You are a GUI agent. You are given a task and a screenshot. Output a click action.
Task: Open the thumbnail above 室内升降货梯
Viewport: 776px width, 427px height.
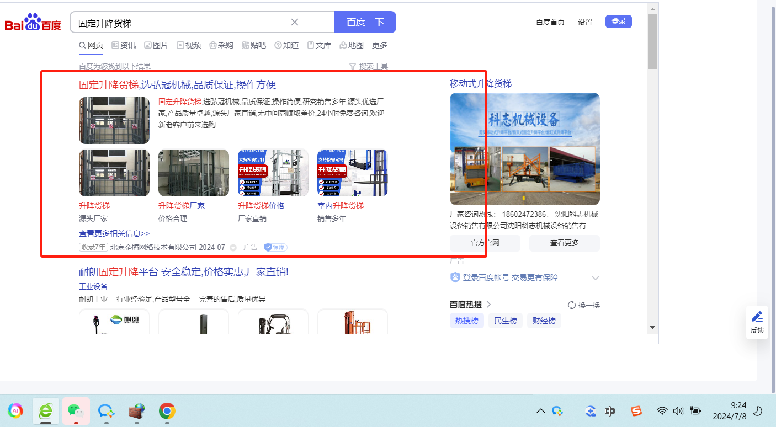click(x=353, y=173)
